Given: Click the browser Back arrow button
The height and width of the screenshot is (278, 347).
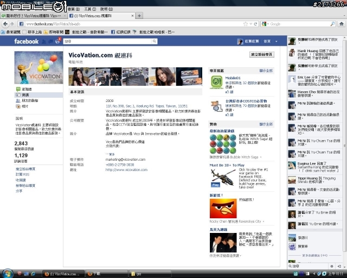Looking at the screenshot, I should (x=5, y=24).
